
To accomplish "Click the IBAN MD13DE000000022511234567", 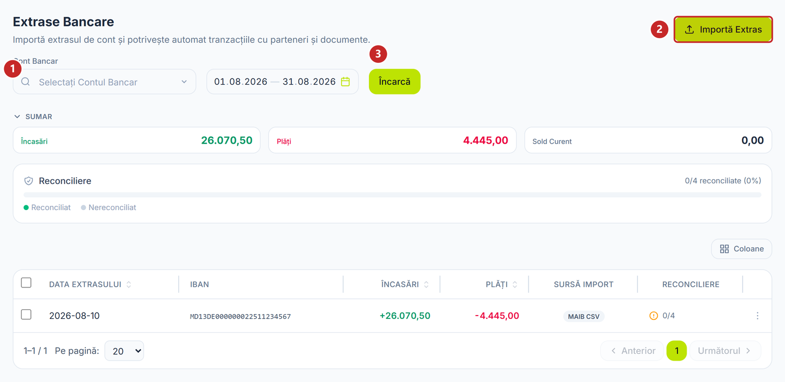I will [x=240, y=316].
